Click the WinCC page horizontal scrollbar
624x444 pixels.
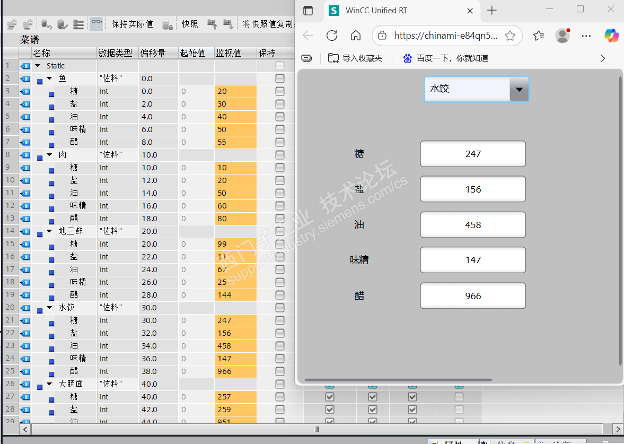coord(398,380)
